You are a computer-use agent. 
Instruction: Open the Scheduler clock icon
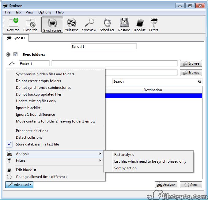click(107, 25)
